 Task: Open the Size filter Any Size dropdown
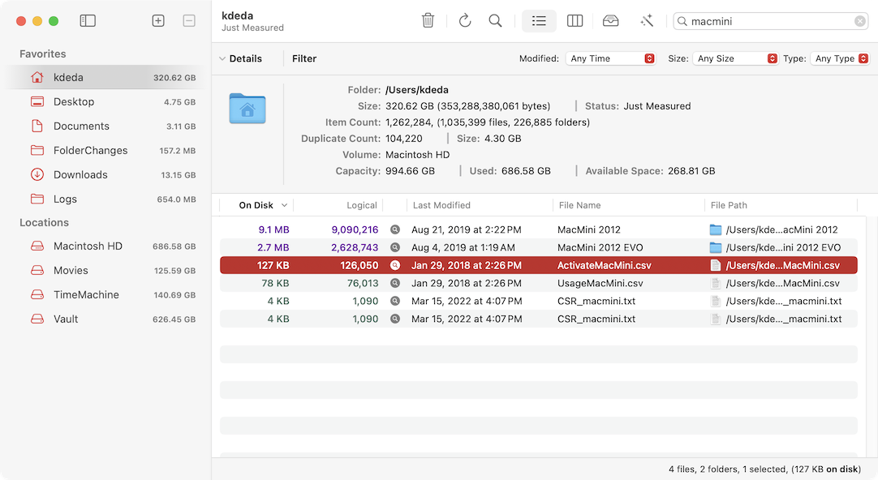click(735, 58)
